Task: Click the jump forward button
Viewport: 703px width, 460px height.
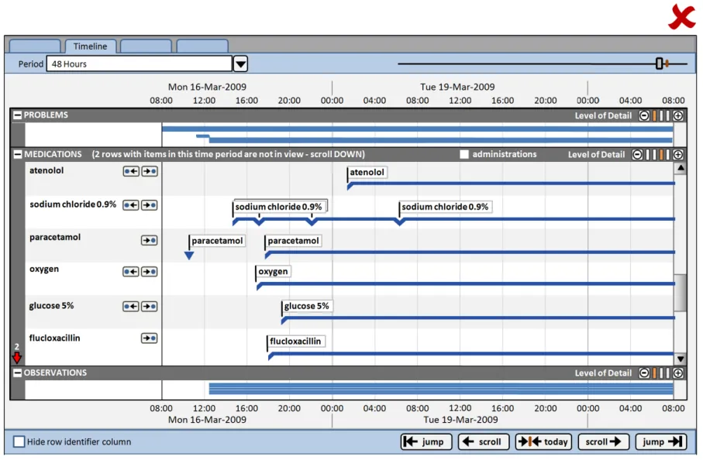Action: click(x=660, y=442)
